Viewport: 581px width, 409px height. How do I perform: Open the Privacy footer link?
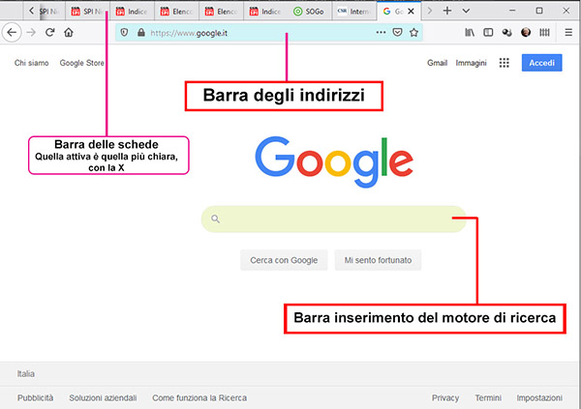coord(445,398)
